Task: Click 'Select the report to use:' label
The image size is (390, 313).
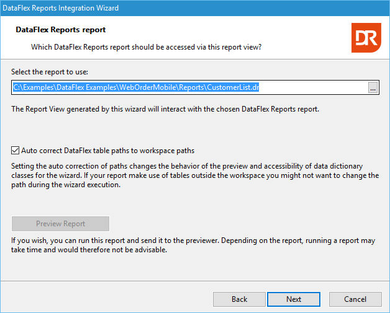Action: coord(50,72)
